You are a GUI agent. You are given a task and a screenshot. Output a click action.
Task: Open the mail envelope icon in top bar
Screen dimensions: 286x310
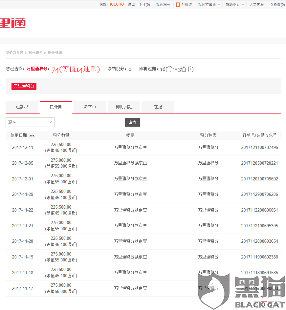coord(142,5)
